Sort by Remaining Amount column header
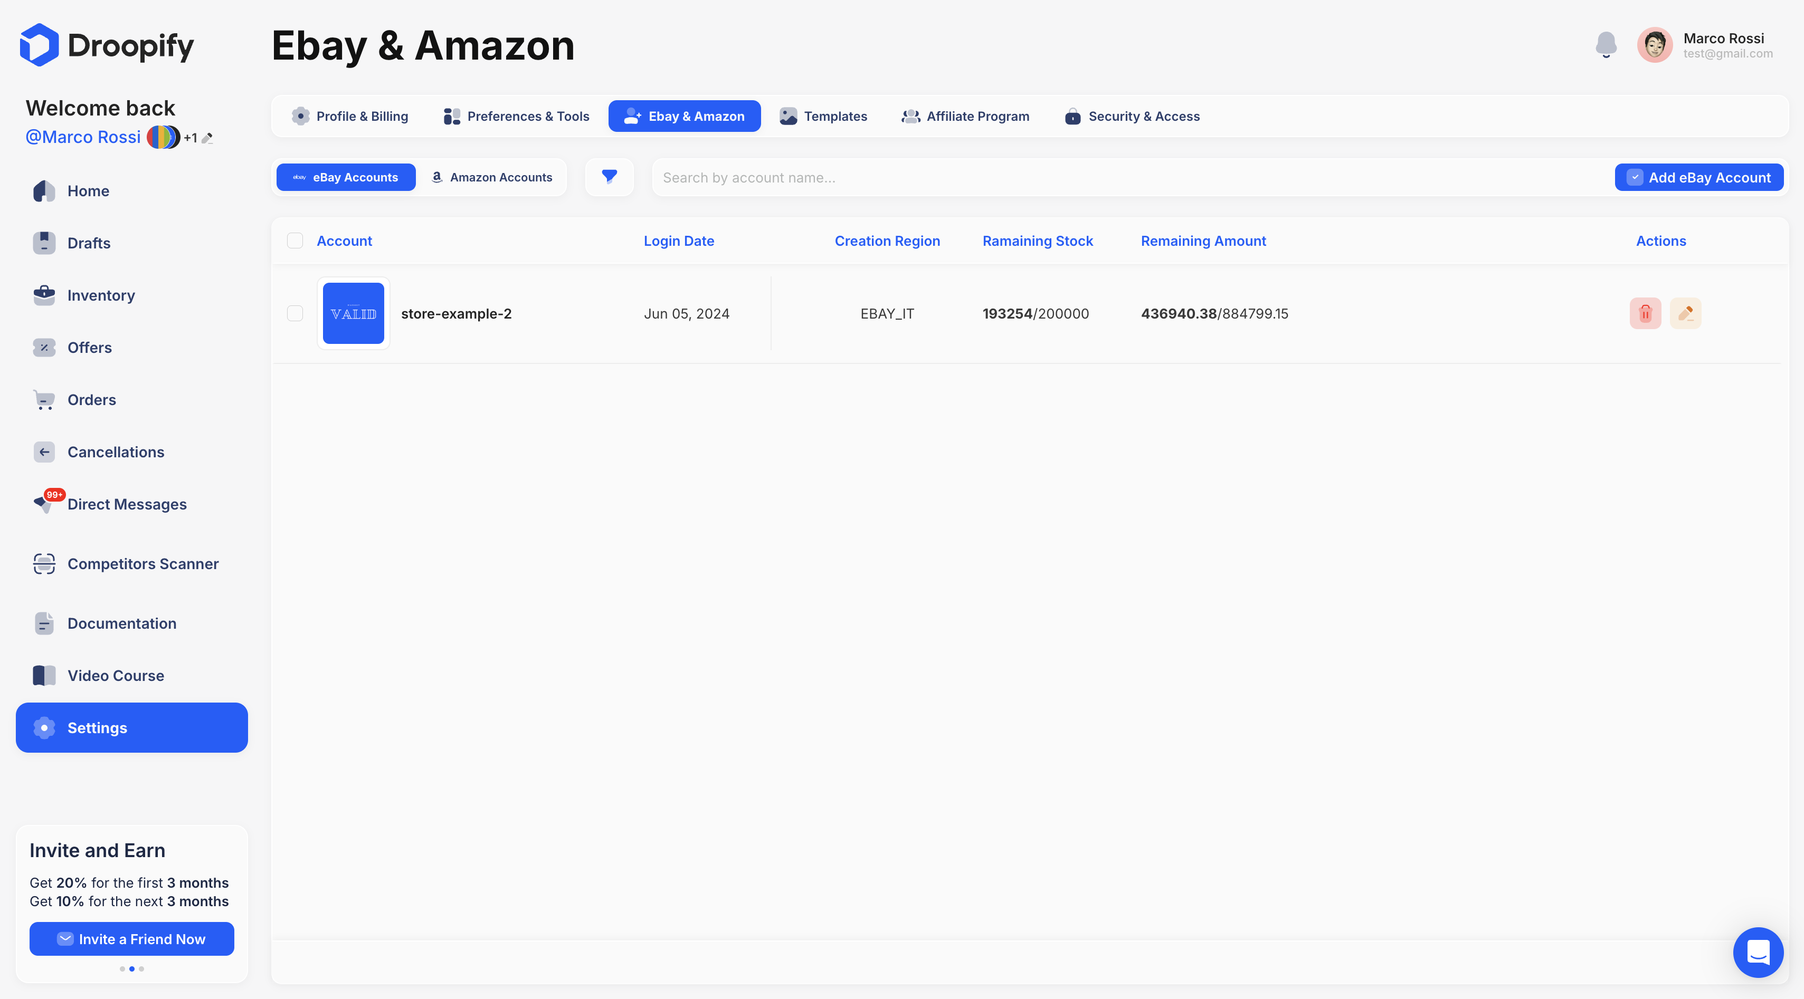The width and height of the screenshot is (1804, 999). tap(1203, 241)
